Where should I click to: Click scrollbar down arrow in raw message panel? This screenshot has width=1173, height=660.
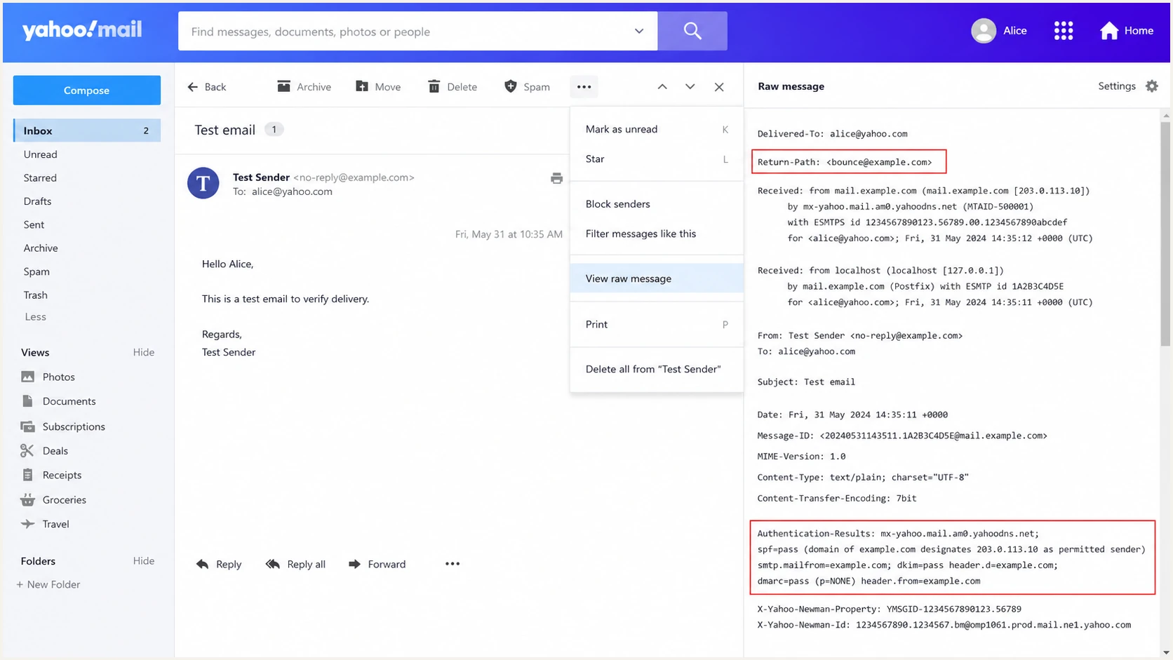[1165, 653]
